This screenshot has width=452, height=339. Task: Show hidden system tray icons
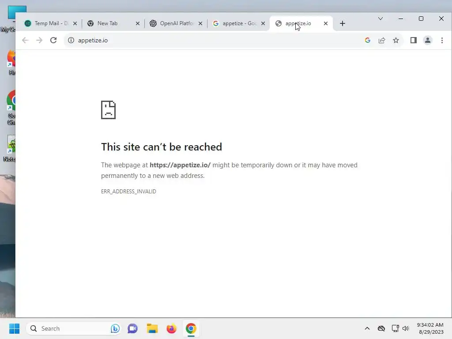(367, 328)
